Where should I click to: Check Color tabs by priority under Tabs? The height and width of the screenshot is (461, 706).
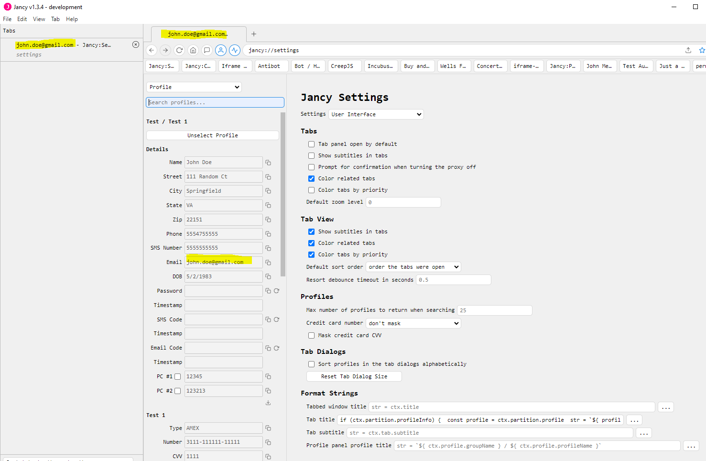pyautogui.click(x=311, y=190)
